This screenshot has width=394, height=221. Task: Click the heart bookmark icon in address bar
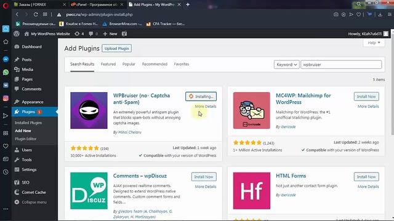(358, 15)
